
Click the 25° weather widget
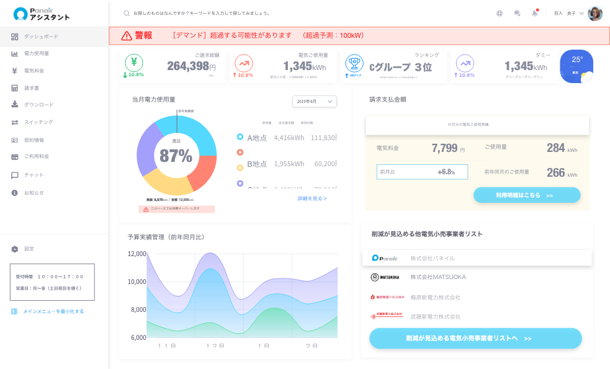point(576,66)
